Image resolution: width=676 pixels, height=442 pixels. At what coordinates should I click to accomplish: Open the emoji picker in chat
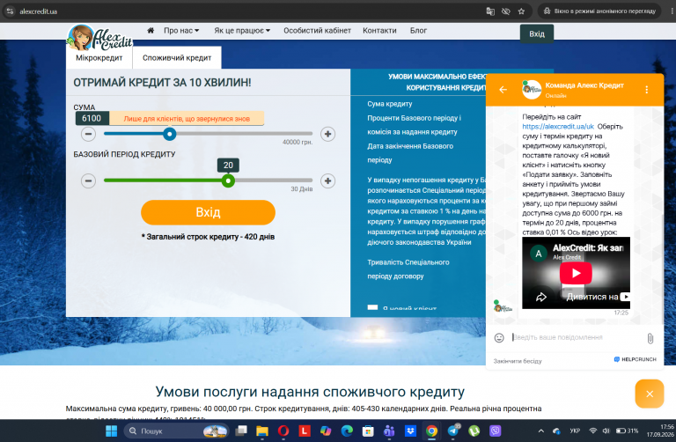point(499,337)
